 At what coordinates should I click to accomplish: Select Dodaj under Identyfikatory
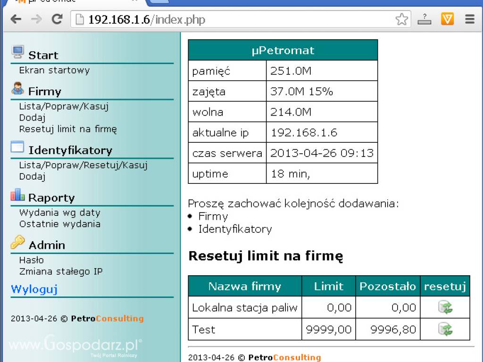33,176
